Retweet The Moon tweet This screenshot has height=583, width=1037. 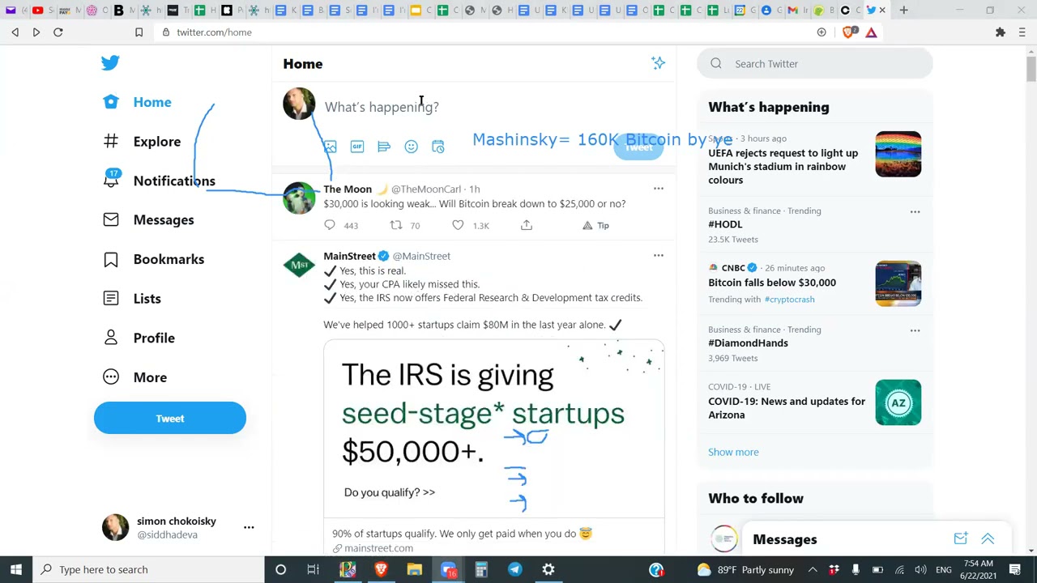pyautogui.click(x=395, y=225)
